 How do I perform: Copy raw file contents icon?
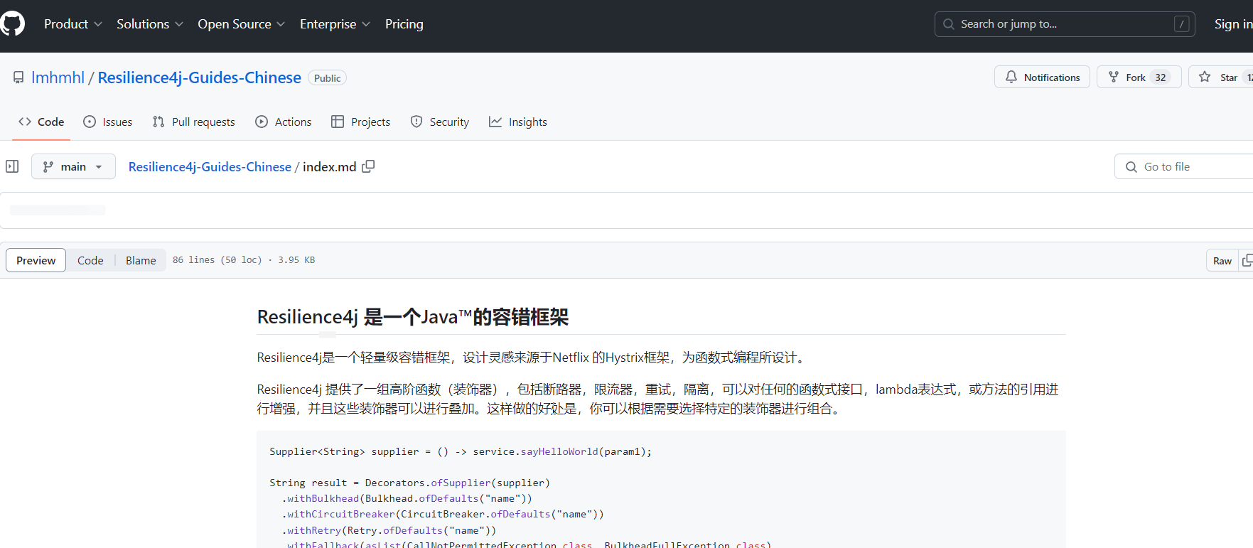pyautogui.click(x=1247, y=261)
